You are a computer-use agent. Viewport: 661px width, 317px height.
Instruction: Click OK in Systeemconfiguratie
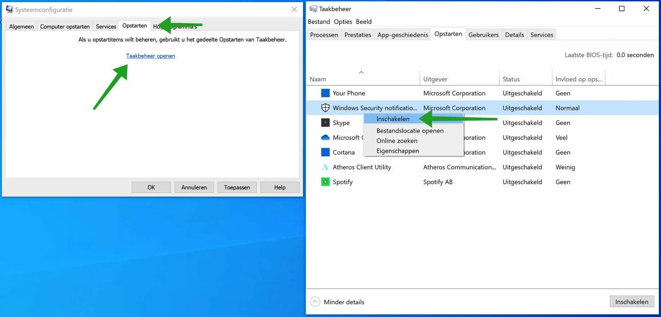(151, 187)
